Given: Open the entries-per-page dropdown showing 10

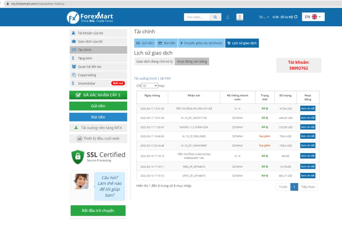Looking at the screenshot, I should [149, 85].
